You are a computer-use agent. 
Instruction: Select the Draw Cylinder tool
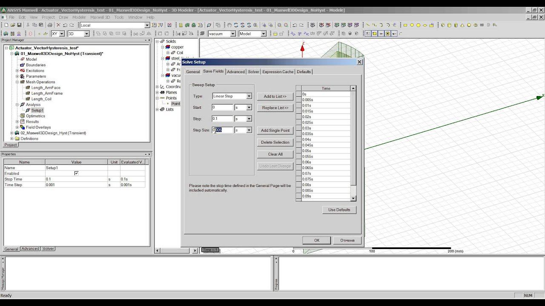(449, 25)
